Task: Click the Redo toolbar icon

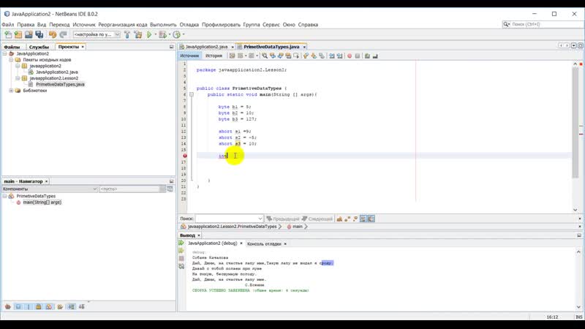Action: point(63,34)
